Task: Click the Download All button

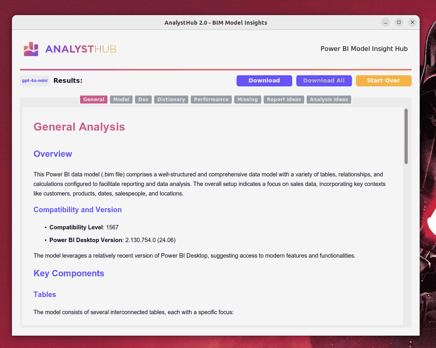Action: tap(324, 80)
